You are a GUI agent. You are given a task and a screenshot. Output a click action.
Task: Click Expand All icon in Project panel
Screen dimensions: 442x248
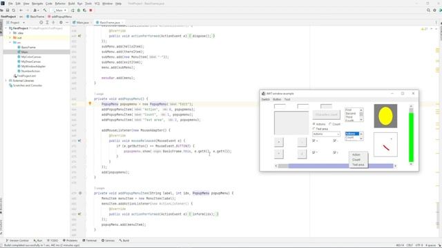click(48, 23)
